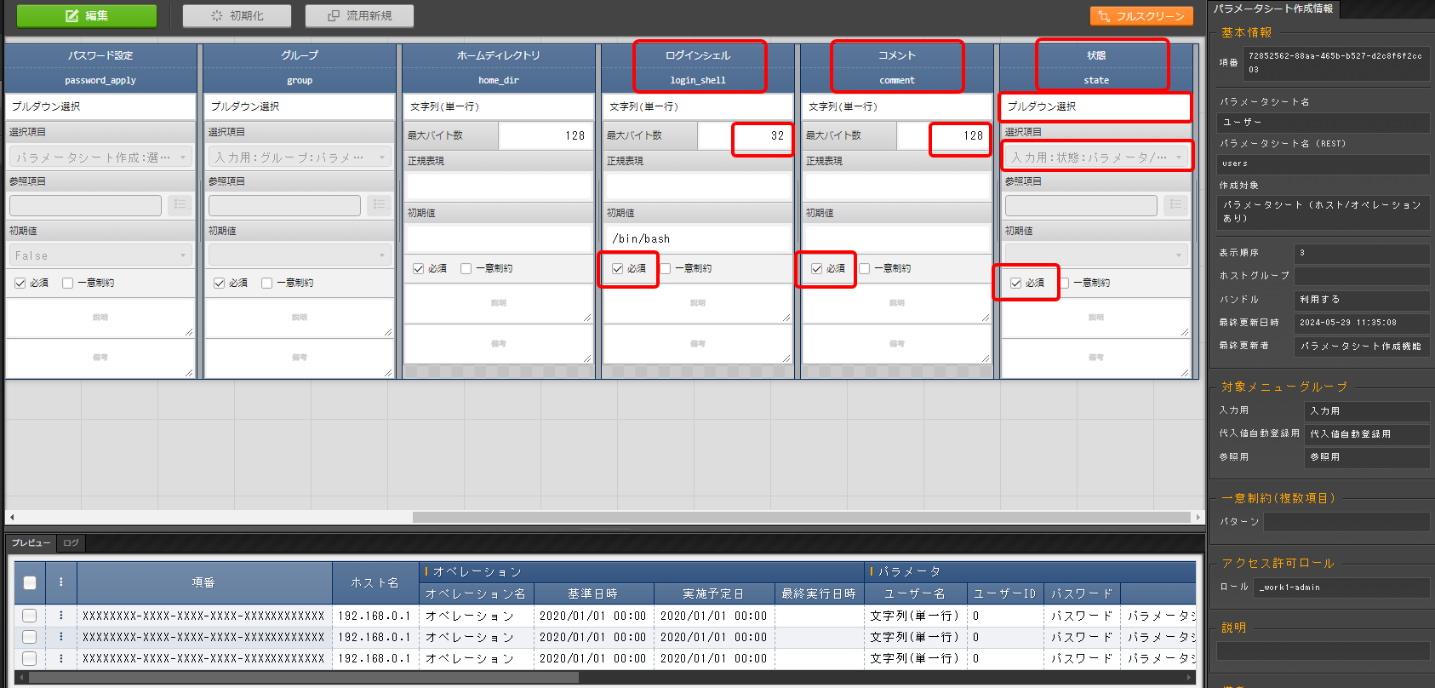Open フルスクリーン full screen mode

coord(1141,16)
